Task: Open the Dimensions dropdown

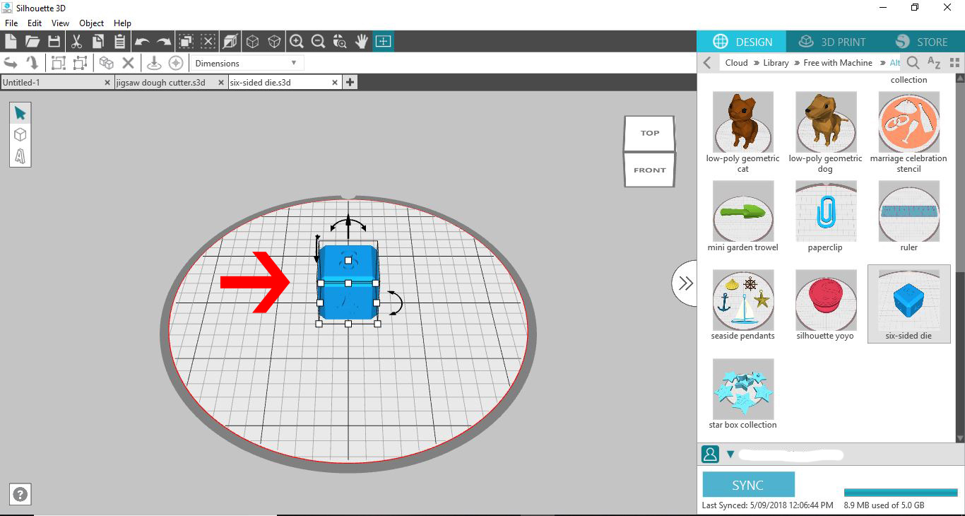Action: tap(246, 63)
